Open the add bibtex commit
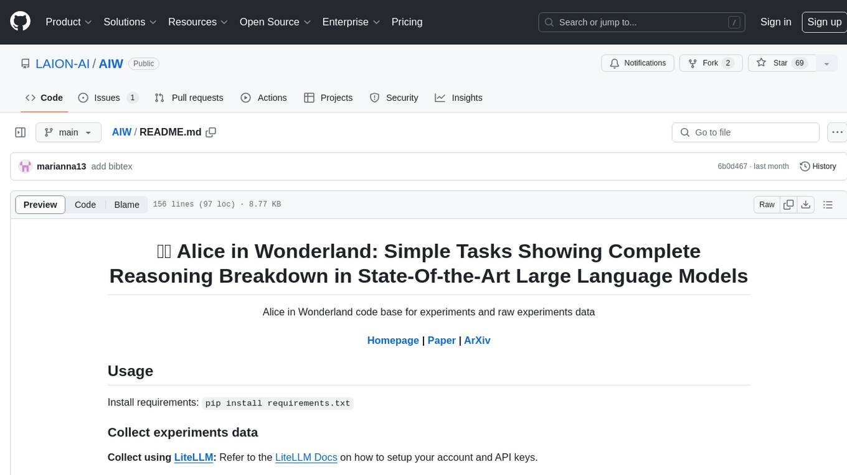Image resolution: width=847 pixels, height=475 pixels. pyautogui.click(x=111, y=167)
